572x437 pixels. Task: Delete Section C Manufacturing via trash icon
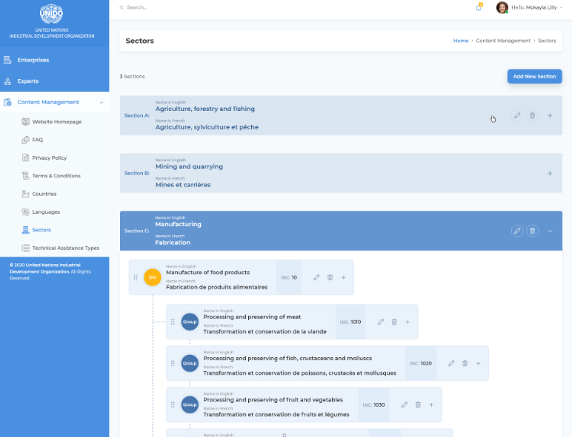pyautogui.click(x=532, y=231)
